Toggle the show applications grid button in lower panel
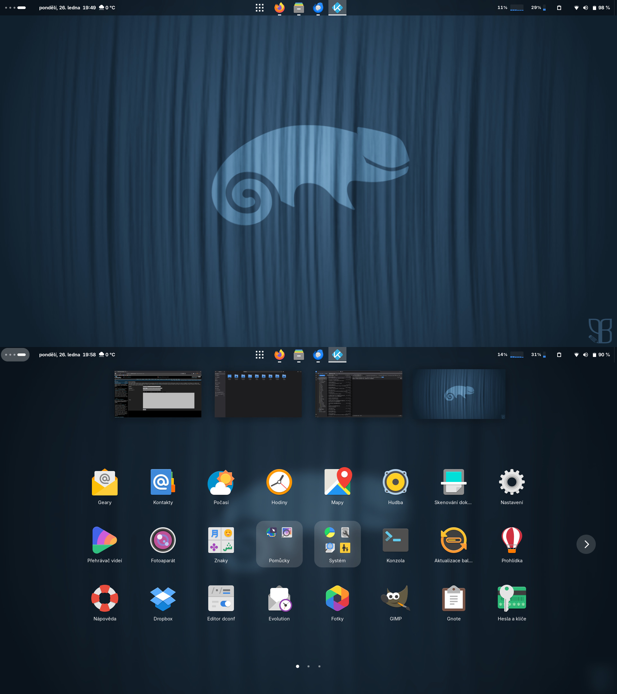The height and width of the screenshot is (694, 617). [x=259, y=355]
